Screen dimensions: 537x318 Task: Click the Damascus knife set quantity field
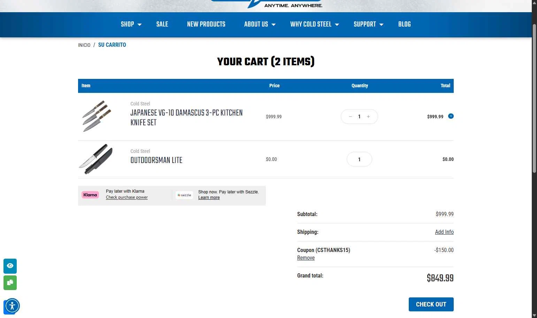pyautogui.click(x=359, y=117)
